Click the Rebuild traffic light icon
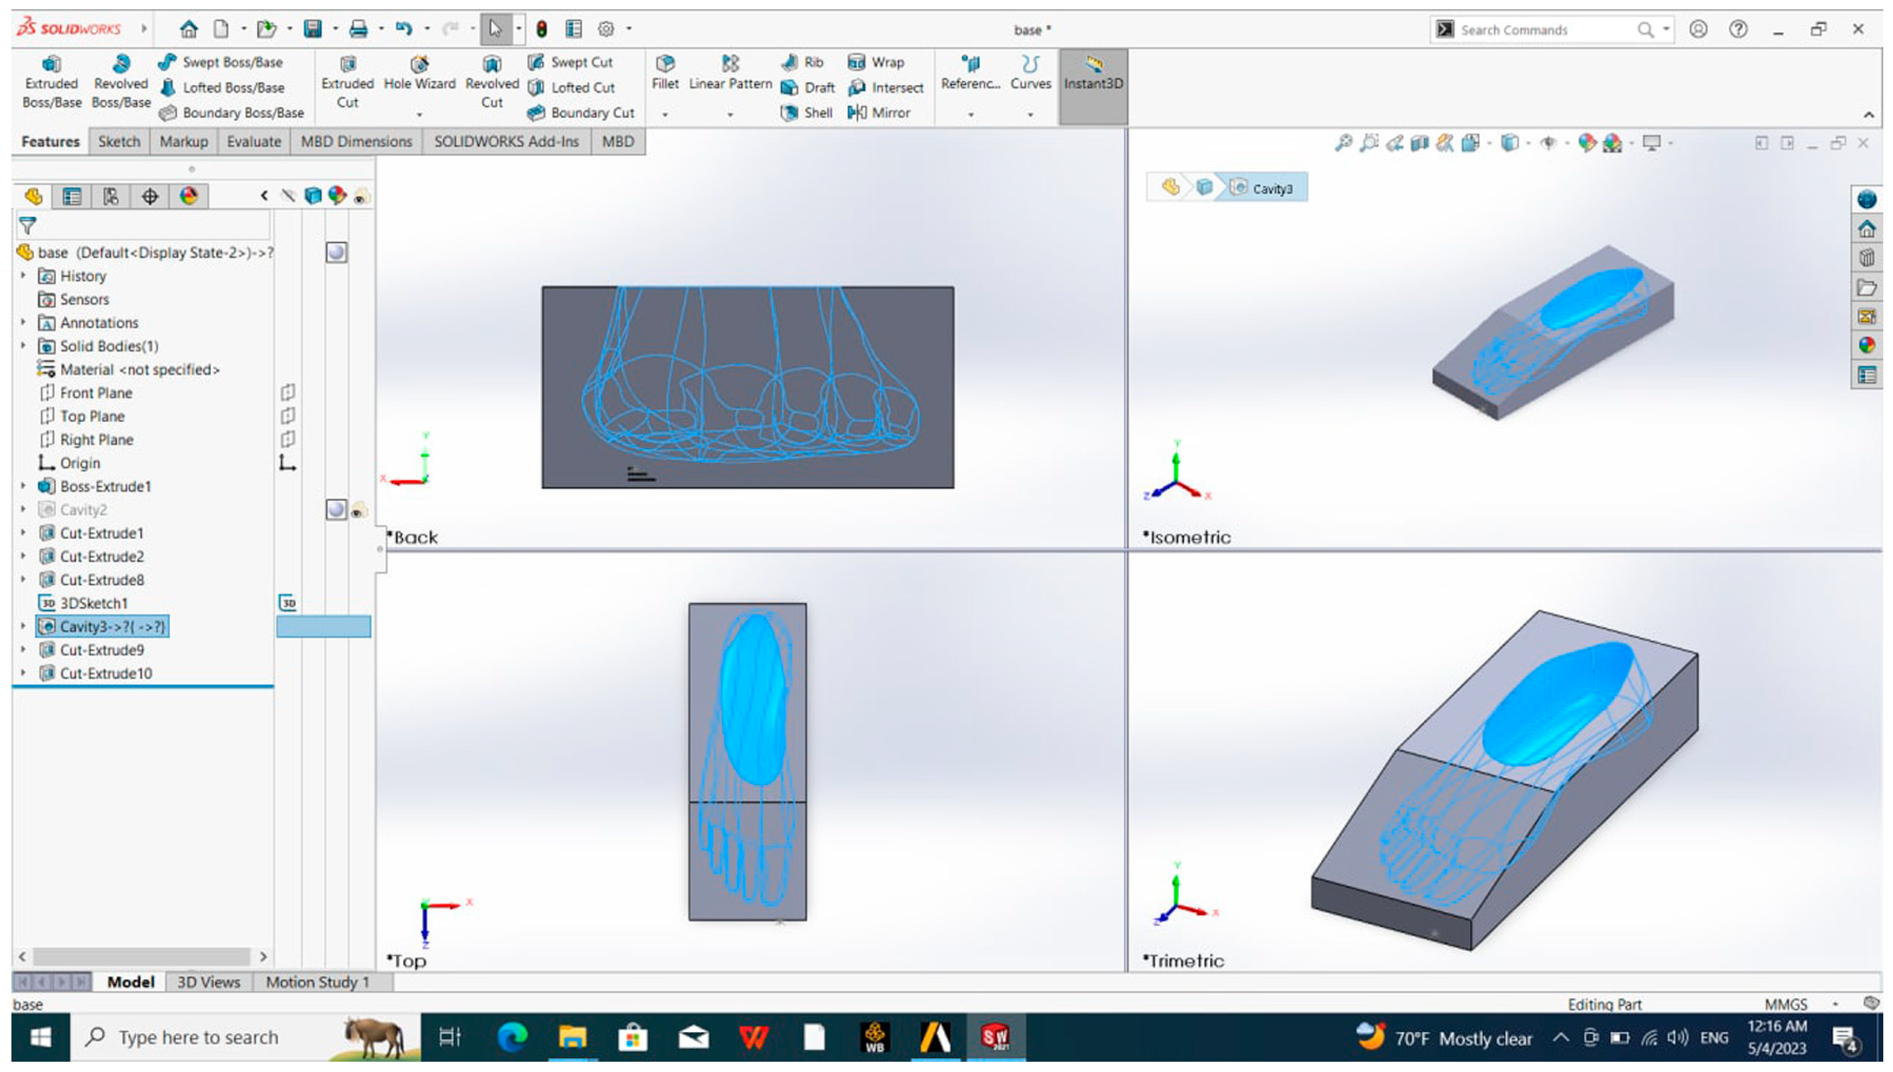The image size is (1893, 1072). coord(542,29)
